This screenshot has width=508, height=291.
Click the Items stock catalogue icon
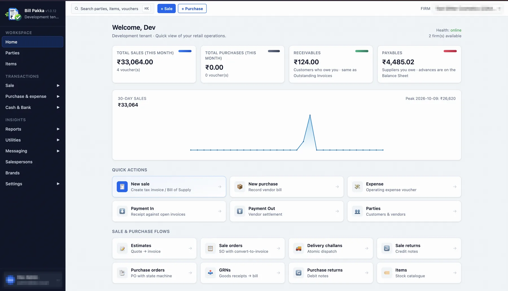click(x=387, y=273)
